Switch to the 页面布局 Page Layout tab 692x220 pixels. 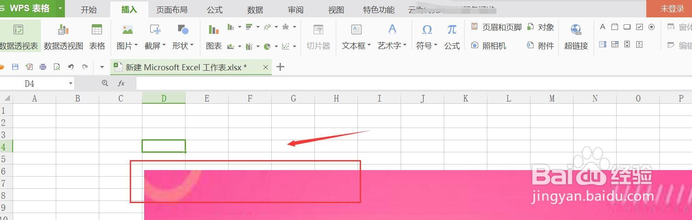tap(172, 10)
